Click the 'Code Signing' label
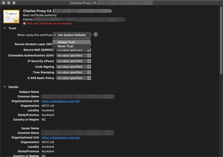 [45, 67]
